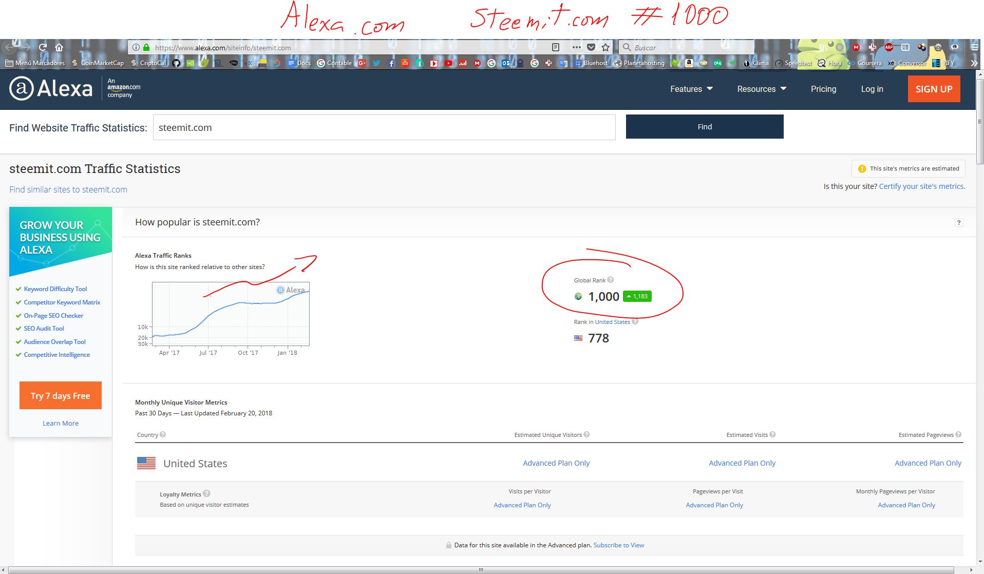Show more bookmarks chevron
This screenshot has height=574, width=984.
click(974, 63)
